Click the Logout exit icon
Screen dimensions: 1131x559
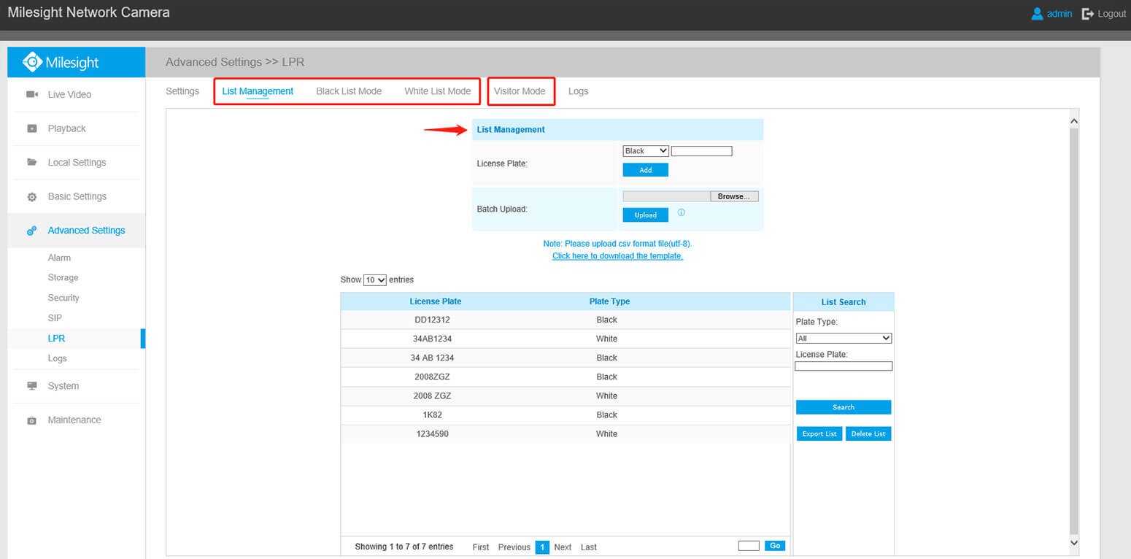[1088, 14]
